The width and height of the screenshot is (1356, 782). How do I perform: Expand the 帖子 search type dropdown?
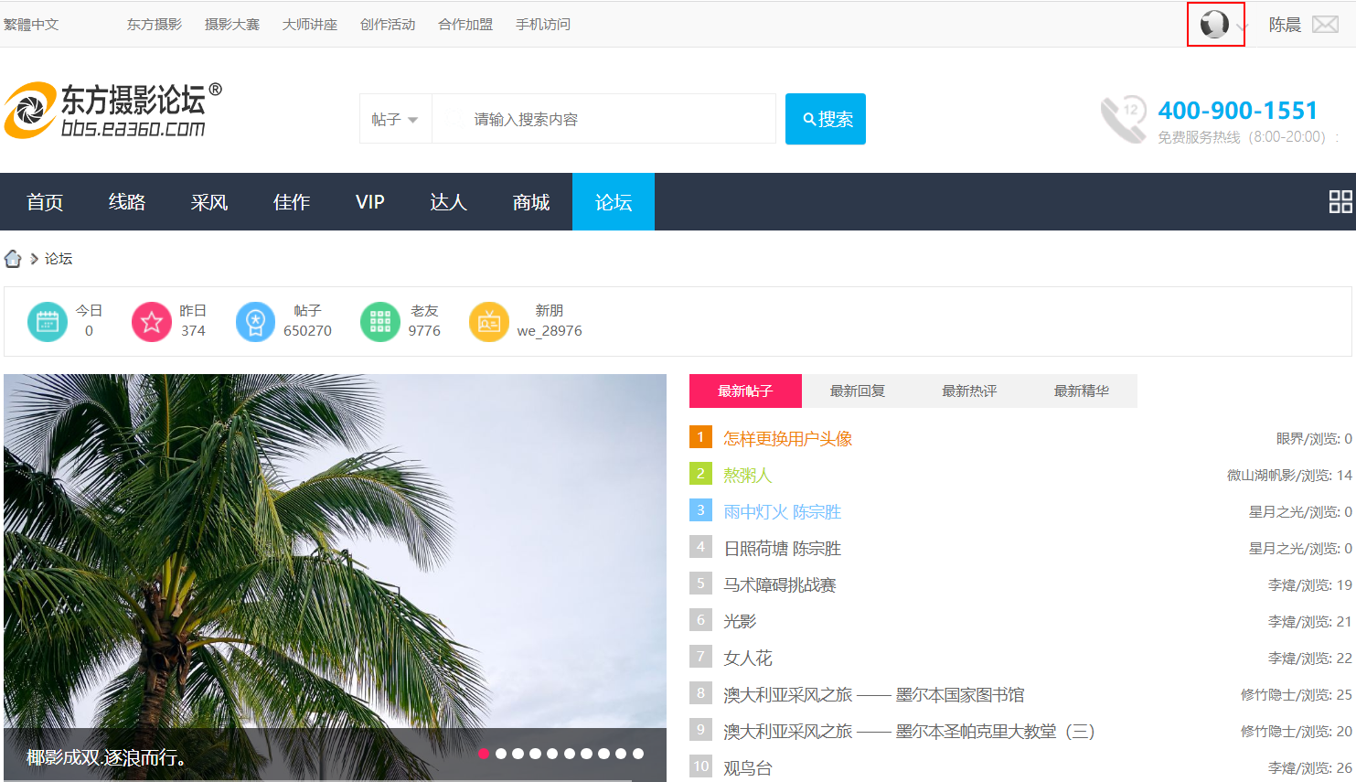395,119
